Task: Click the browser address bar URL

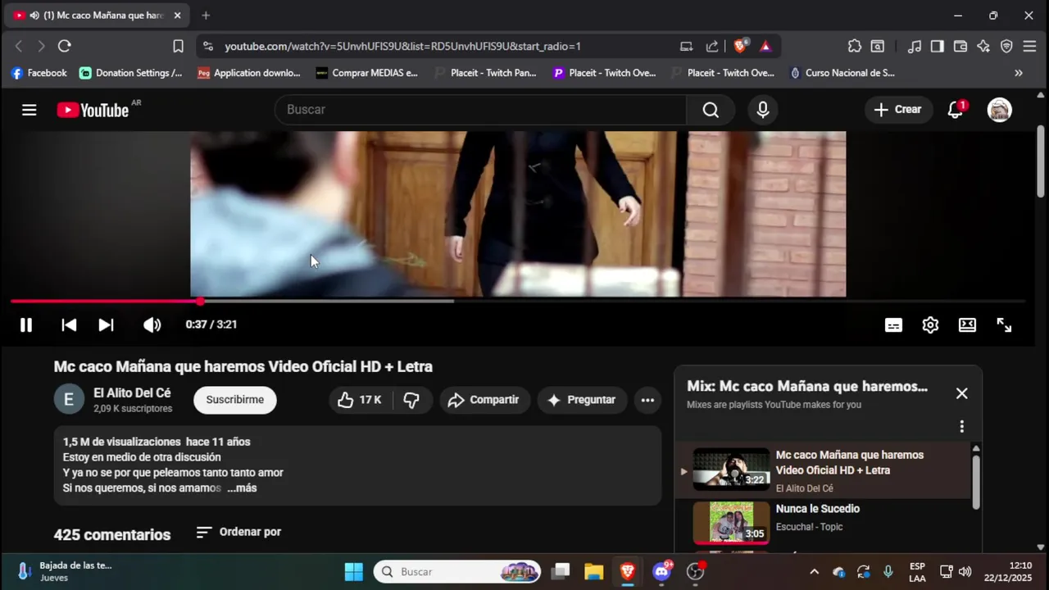Action: point(403,47)
